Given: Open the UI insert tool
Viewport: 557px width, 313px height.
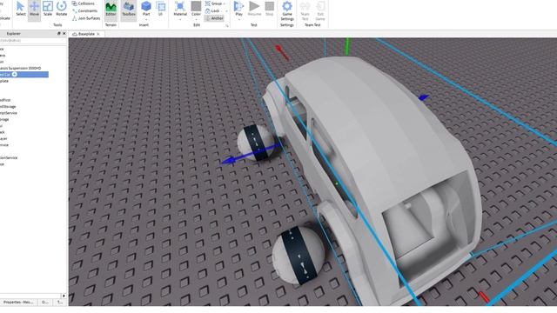Looking at the screenshot, I should 160,10.
